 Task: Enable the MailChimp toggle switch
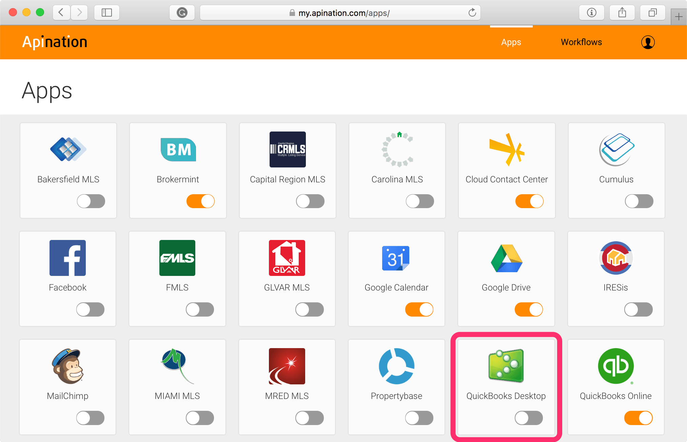(x=90, y=418)
